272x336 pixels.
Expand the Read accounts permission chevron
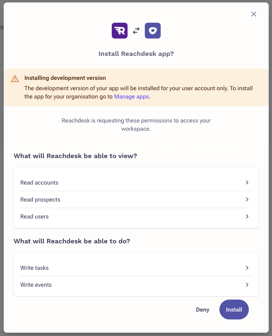[247, 182]
